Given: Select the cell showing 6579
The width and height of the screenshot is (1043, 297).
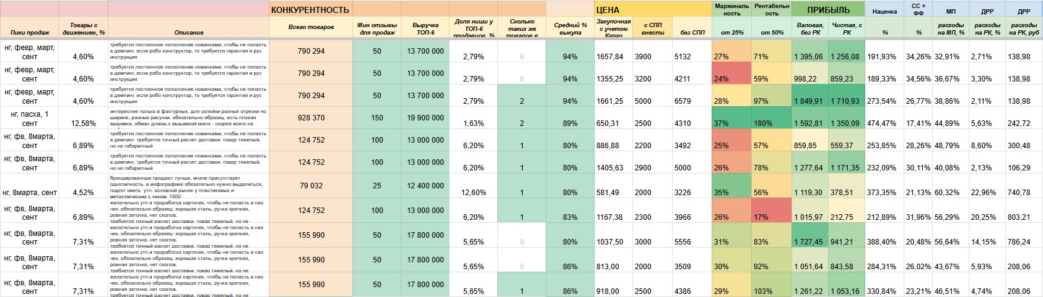Looking at the screenshot, I should pyautogui.click(x=692, y=95).
